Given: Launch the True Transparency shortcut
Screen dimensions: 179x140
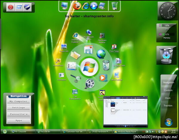Looking at the screenshot, I should pos(75,95).
